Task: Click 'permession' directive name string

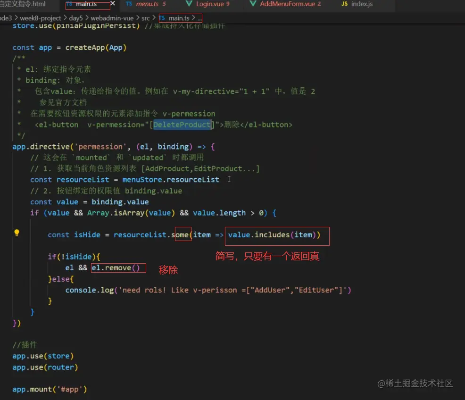Action: (x=100, y=147)
